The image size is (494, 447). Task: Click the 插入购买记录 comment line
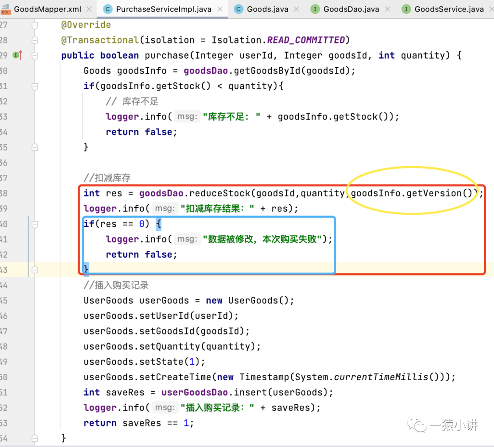(116, 285)
